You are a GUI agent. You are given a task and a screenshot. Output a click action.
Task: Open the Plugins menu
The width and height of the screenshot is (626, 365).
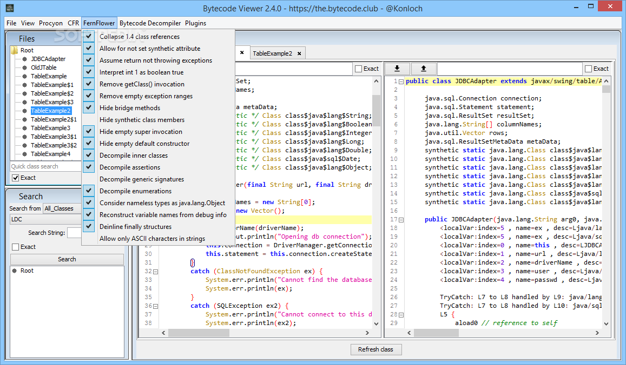(x=196, y=23)
